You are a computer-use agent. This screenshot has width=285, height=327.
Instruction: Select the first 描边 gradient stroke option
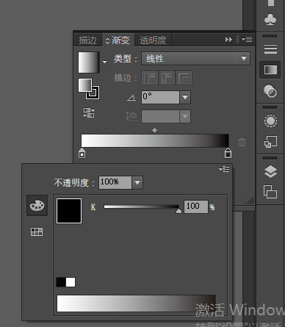tap(150, 78)
